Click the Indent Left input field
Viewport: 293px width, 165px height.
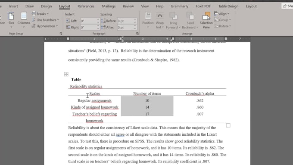click(88, 21)
